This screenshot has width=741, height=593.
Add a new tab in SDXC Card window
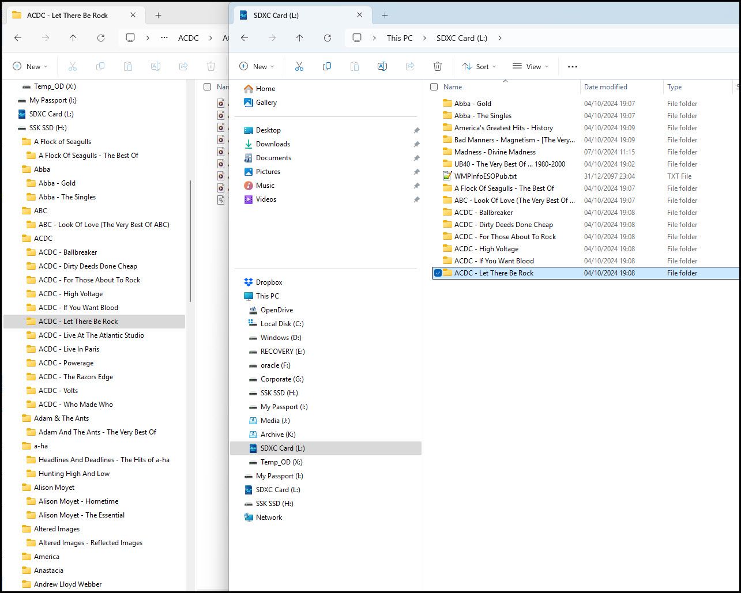click(x=385, y=16)
